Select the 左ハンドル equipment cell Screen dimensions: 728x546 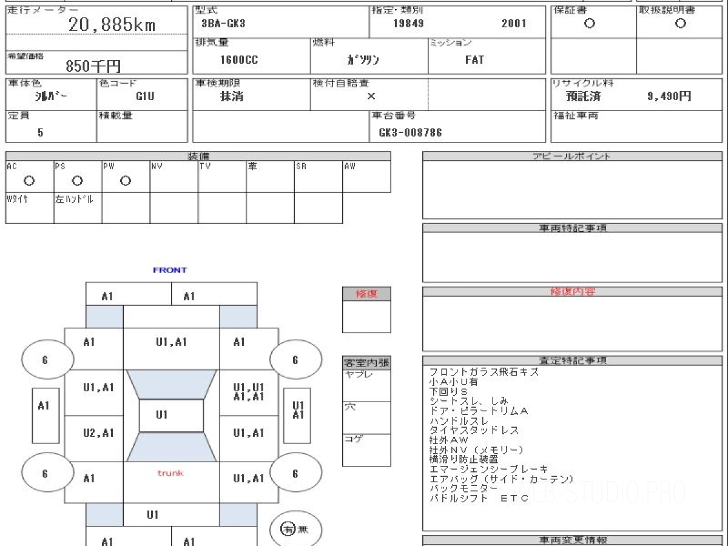(78, 207)
